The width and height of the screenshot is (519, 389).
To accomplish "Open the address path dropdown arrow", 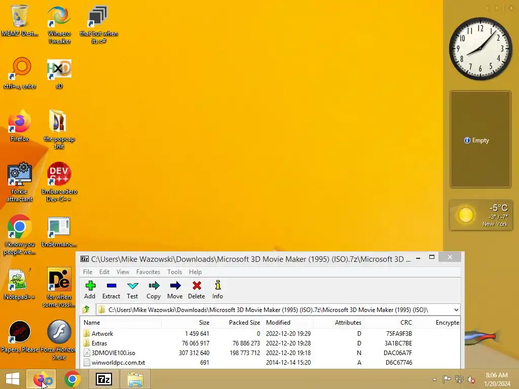I will pyautogui.click(x=456, y=310).
